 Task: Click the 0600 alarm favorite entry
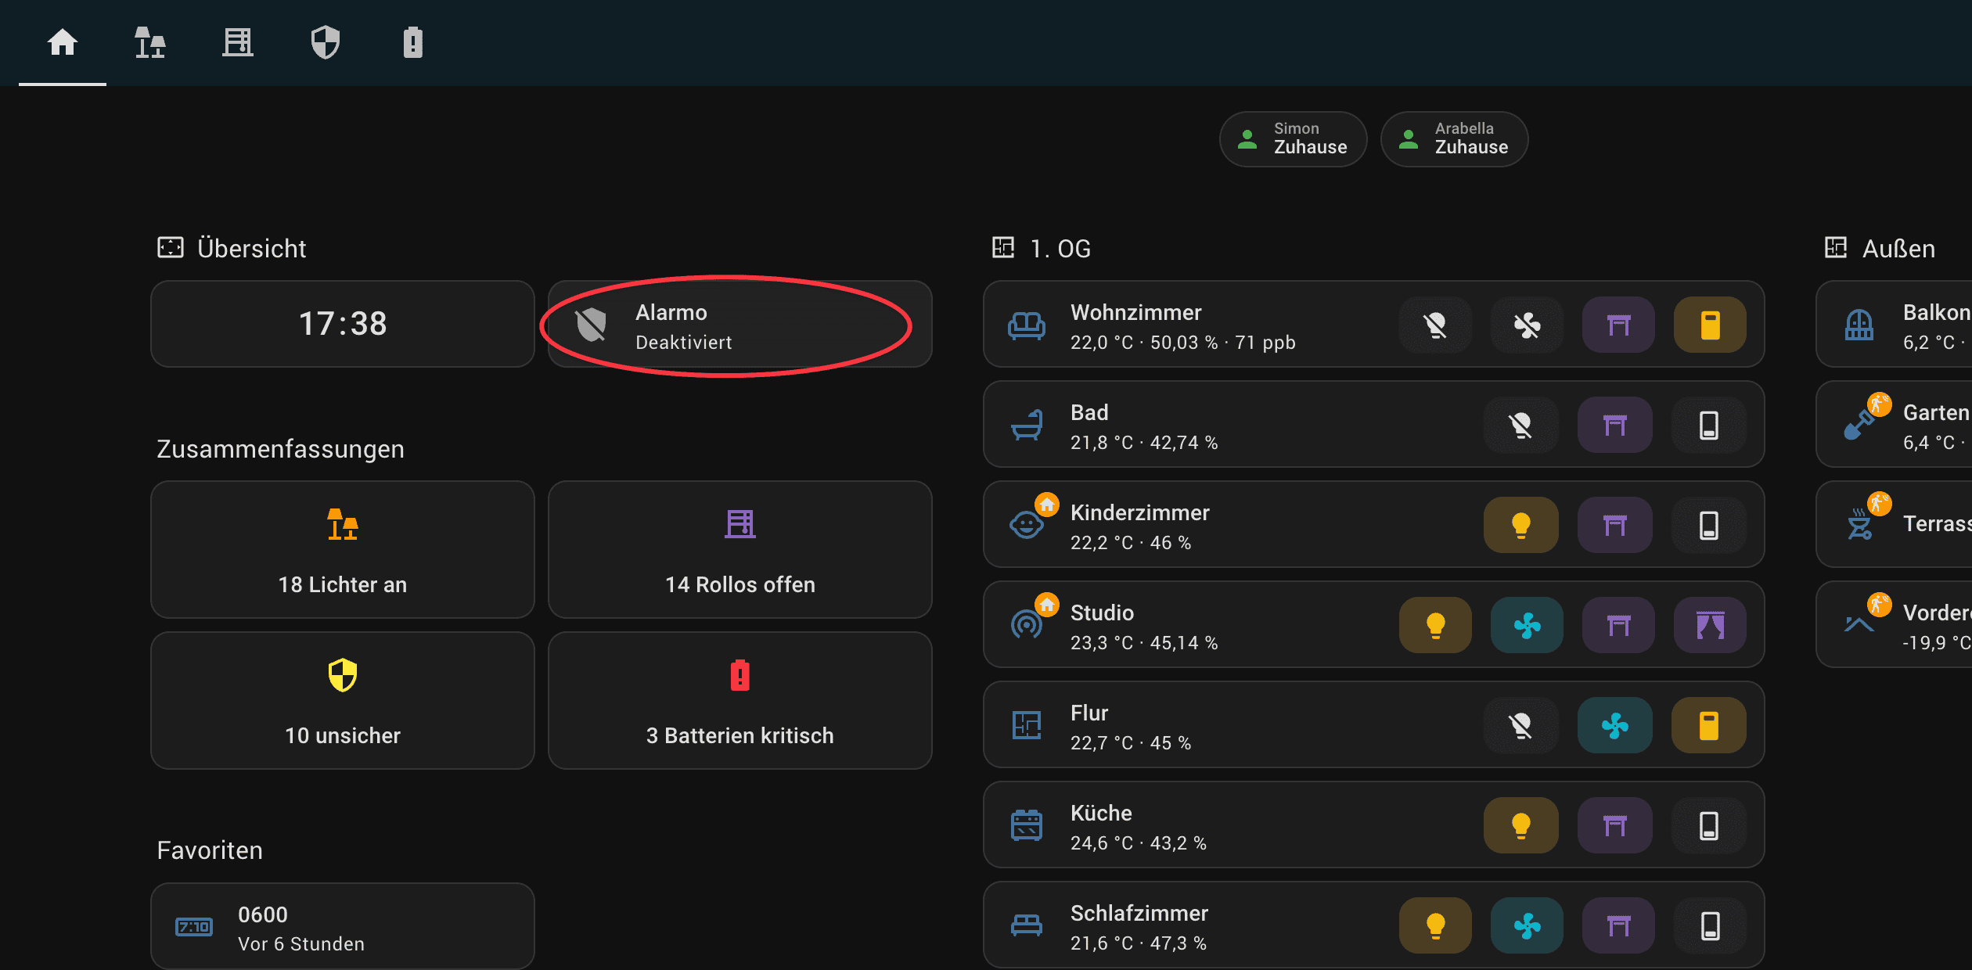(342, 927)
